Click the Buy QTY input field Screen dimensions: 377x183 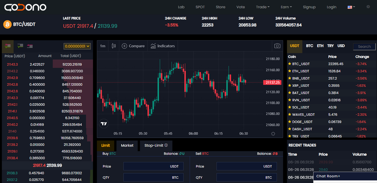(x=154, y=178)
